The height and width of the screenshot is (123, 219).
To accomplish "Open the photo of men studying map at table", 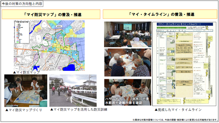I will 128,62.
